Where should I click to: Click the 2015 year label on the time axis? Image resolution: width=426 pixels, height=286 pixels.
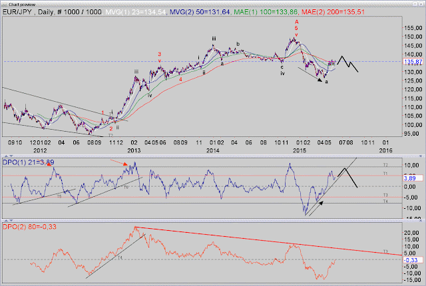tap(300, 150)
